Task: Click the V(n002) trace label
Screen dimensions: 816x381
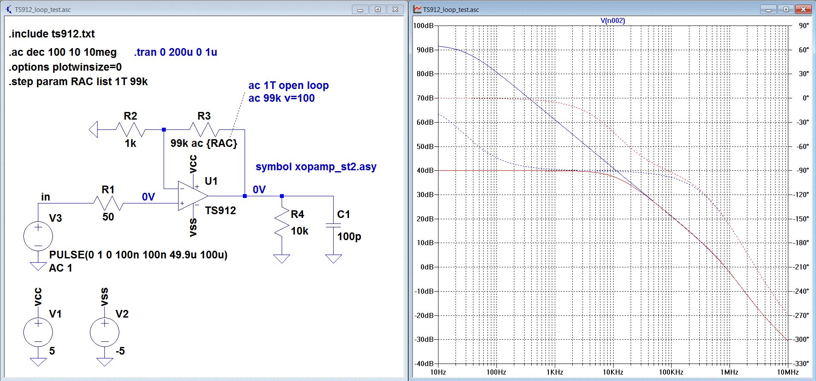Action: (x=612, y=20)
